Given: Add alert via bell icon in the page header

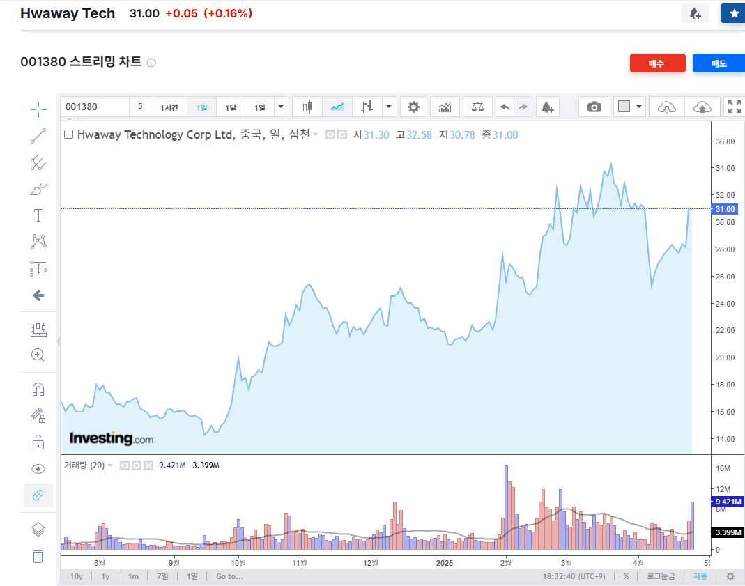Looking at the screenshot, I should tap(695, 13).
